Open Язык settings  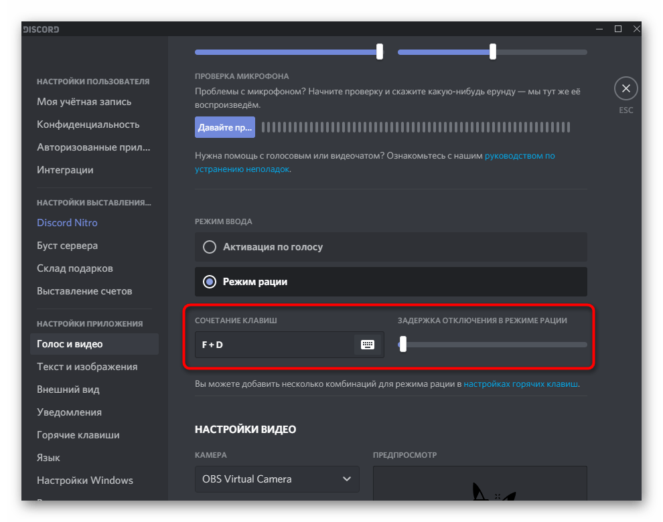coord(49,458)
